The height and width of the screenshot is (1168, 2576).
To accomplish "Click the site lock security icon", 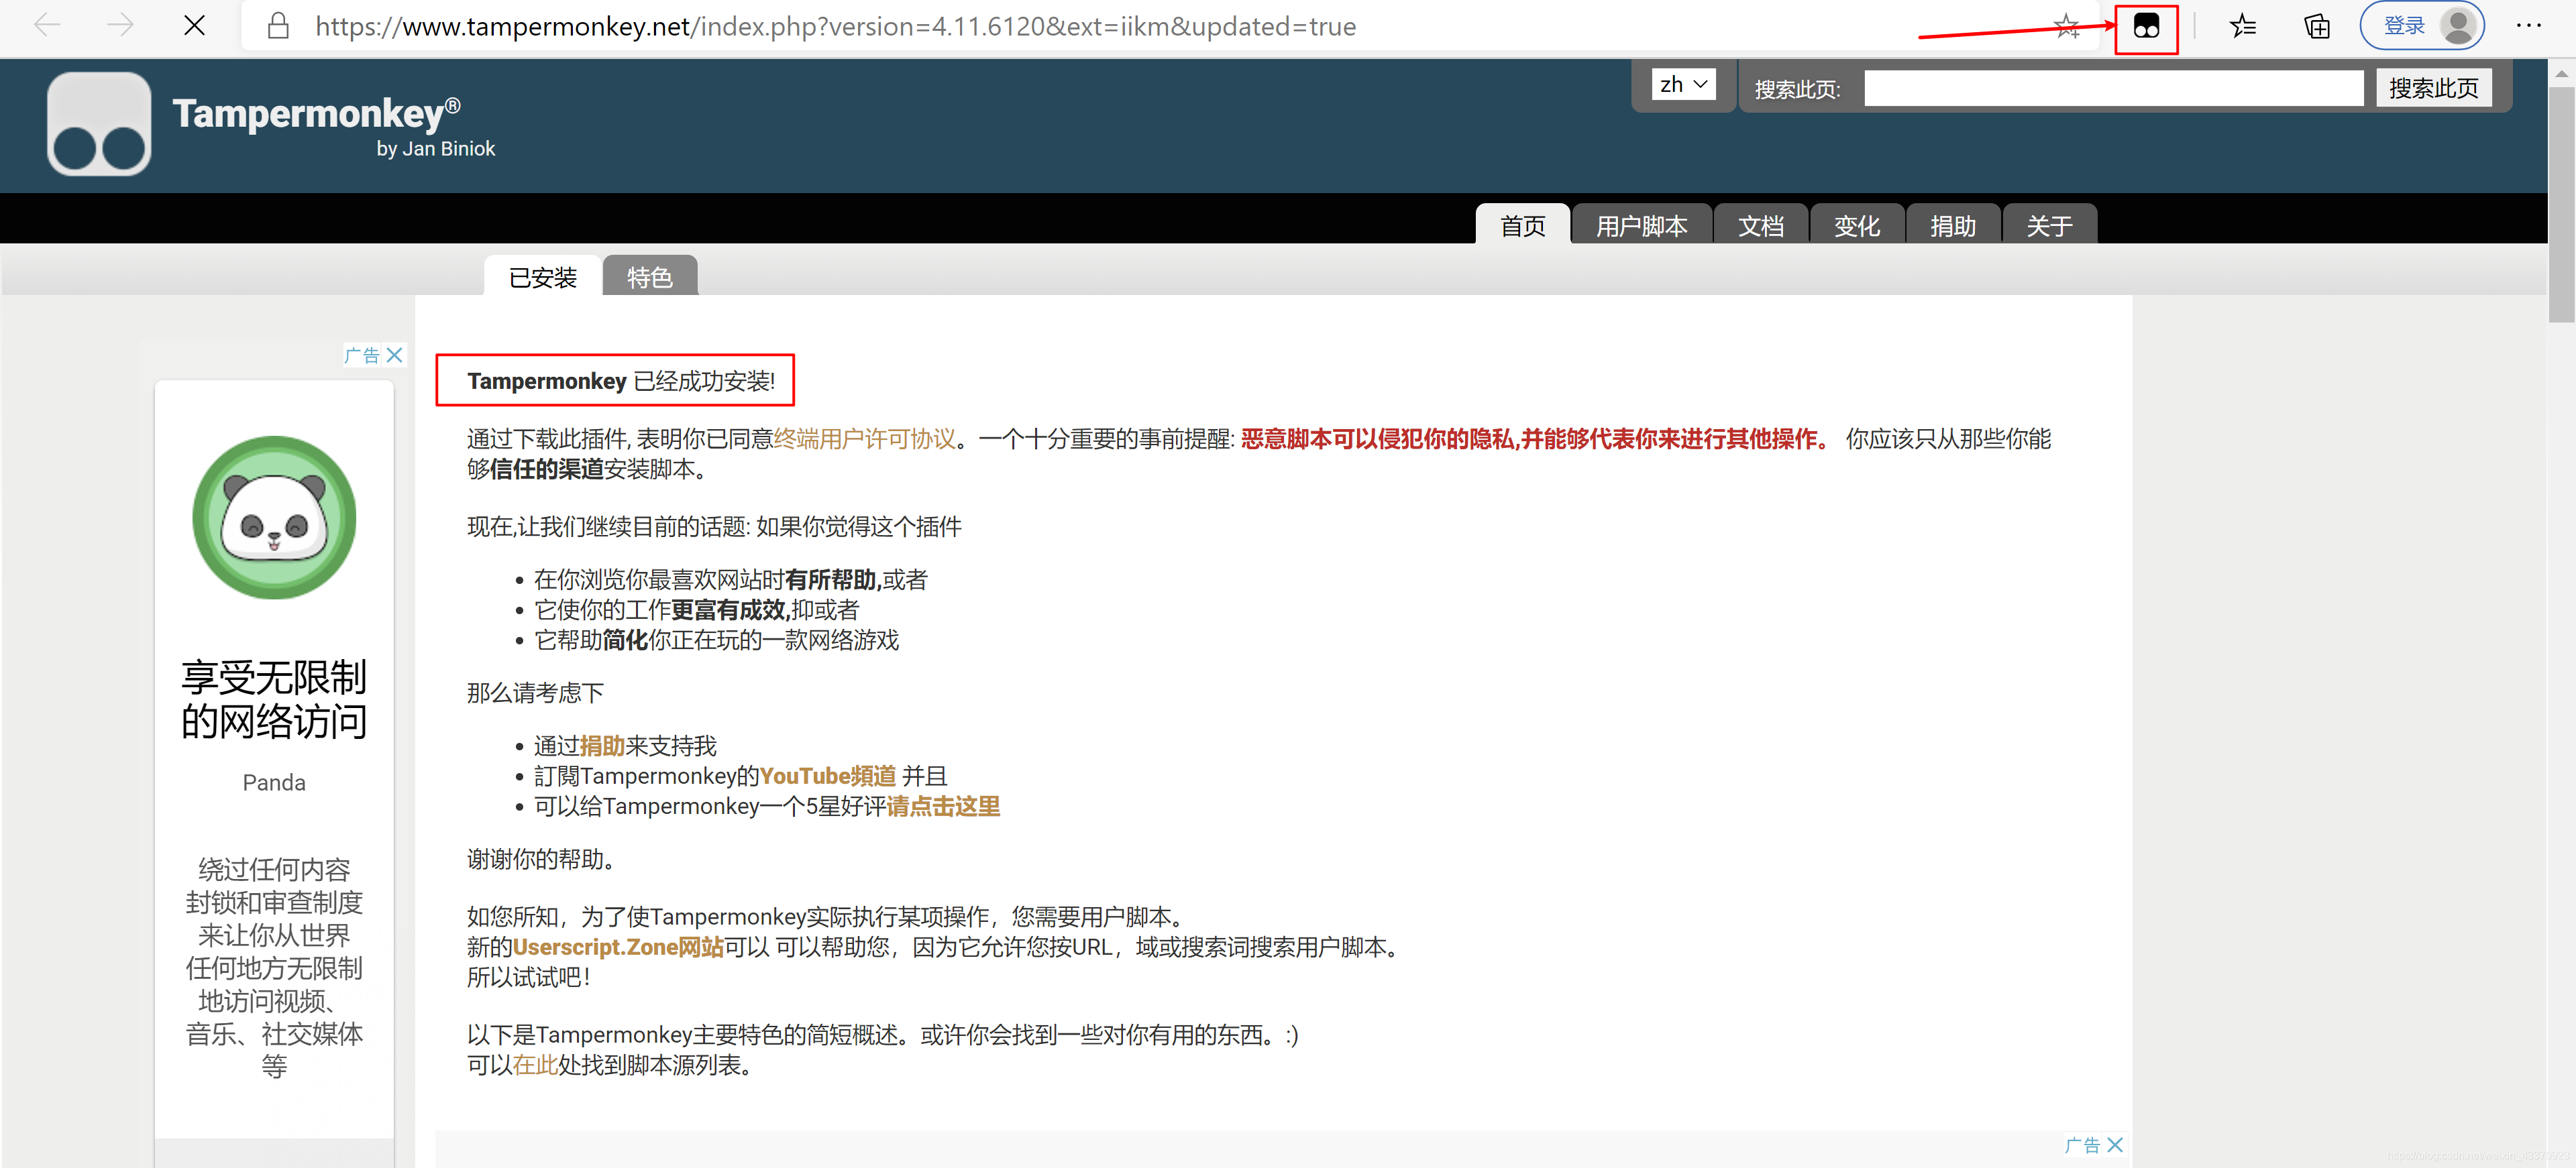I will click(278, 26).
